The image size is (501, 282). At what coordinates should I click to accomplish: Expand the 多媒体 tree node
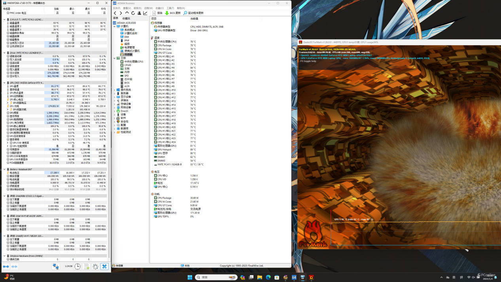click(x=114, y=100)
